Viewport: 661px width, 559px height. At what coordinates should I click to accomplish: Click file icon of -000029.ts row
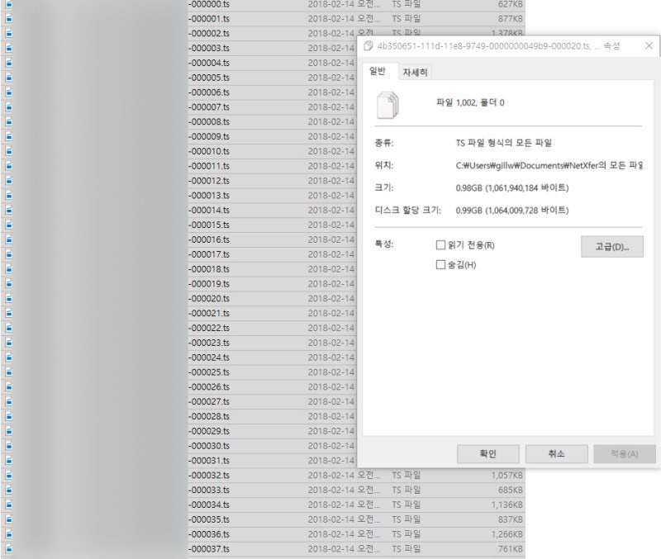coord(8,431)
